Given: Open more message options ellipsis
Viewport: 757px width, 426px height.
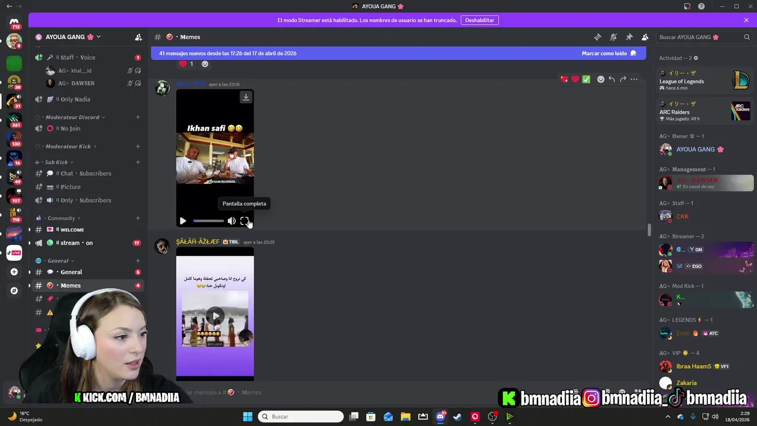Looking at the screenshot, I should tap(634, 79).
